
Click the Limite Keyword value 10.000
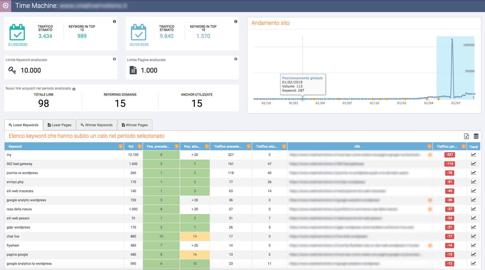coord(31,70)
